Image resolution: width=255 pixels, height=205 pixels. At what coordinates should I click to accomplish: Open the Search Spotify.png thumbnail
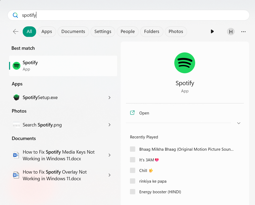click(x=16, y=125)
